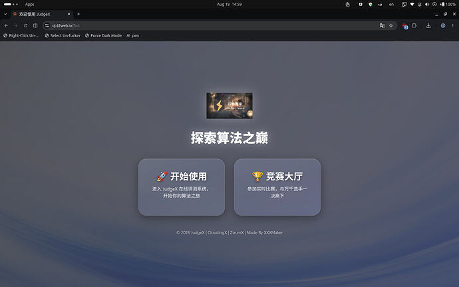Image resolution: width=459 pixels, height=287 pixels.
Task: Open the Apps menu in top panel
Action: tap(29, 5)
